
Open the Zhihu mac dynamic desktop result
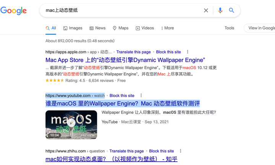(x=112, y=159)
